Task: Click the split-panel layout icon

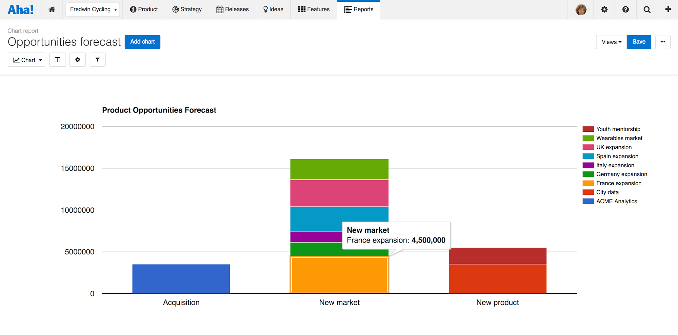Action: (x=57, y=60)
